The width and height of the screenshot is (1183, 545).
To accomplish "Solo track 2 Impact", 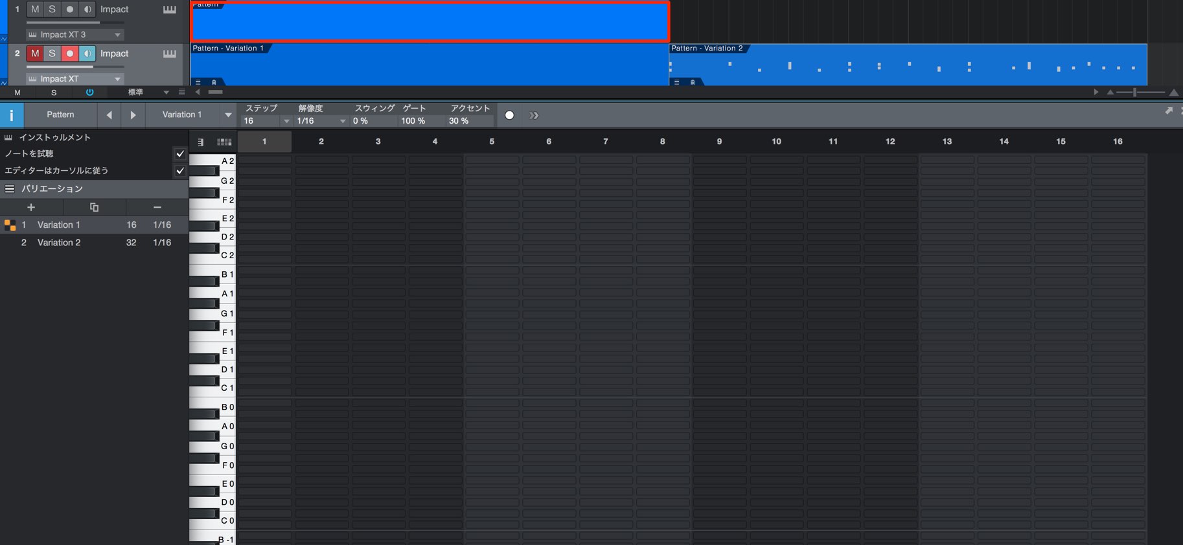I will click(52, 53).
